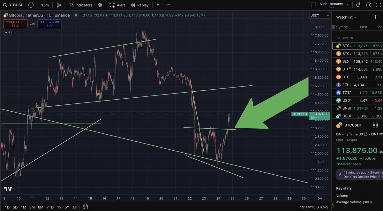Viewport: 383px width, 211px height.
Task: Open the BTCUSD symbol search
Action: 13,5
